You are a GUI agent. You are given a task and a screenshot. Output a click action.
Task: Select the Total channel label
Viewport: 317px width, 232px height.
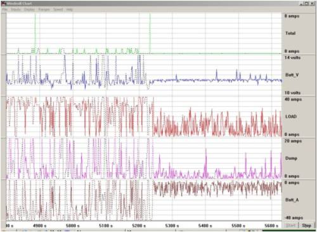(290, 33)
